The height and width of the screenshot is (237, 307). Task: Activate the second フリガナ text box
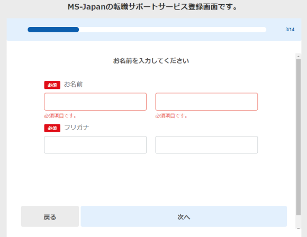pos(206,144)
